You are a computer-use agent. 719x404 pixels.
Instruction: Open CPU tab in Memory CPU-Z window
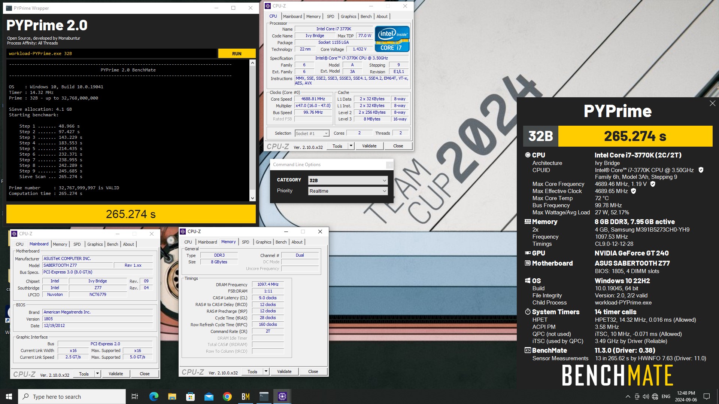pyautogui.click(x=188, y=242)
